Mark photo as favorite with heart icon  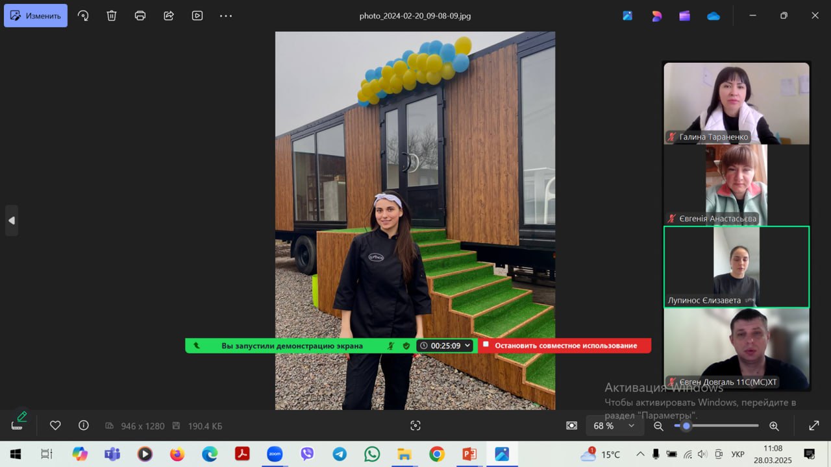click(x=55, y=425)
